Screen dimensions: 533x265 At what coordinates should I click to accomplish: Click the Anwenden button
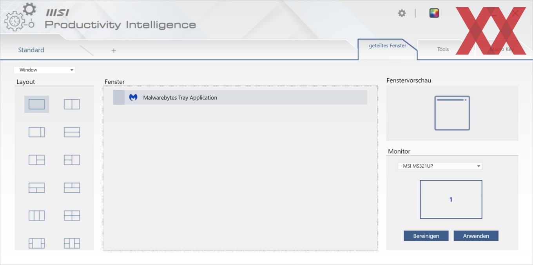coord(476,236)
